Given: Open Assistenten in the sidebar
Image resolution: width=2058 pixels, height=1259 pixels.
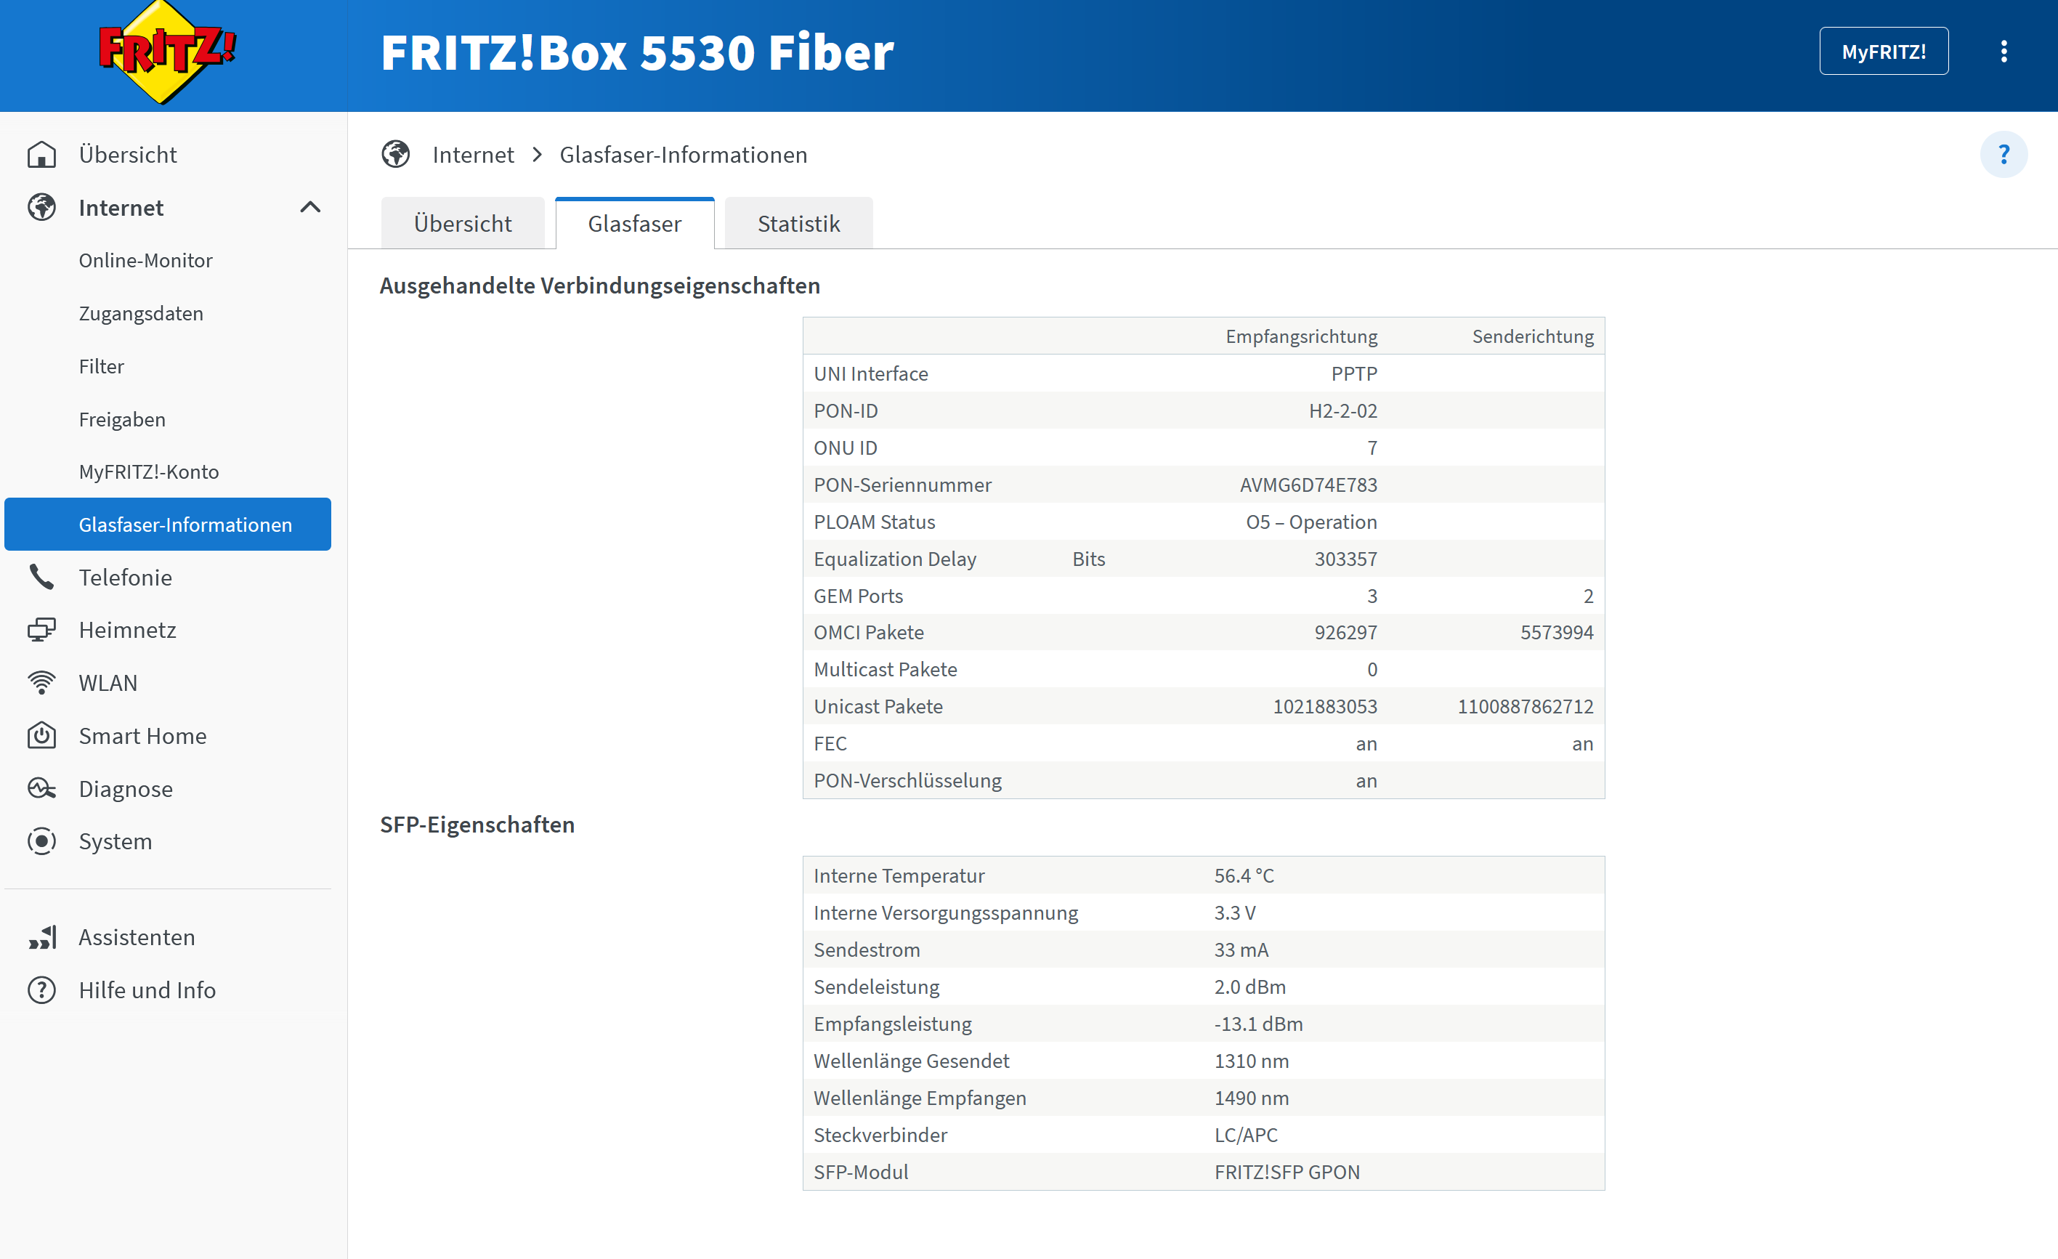Looking at the screenshot, I should 137,937.
